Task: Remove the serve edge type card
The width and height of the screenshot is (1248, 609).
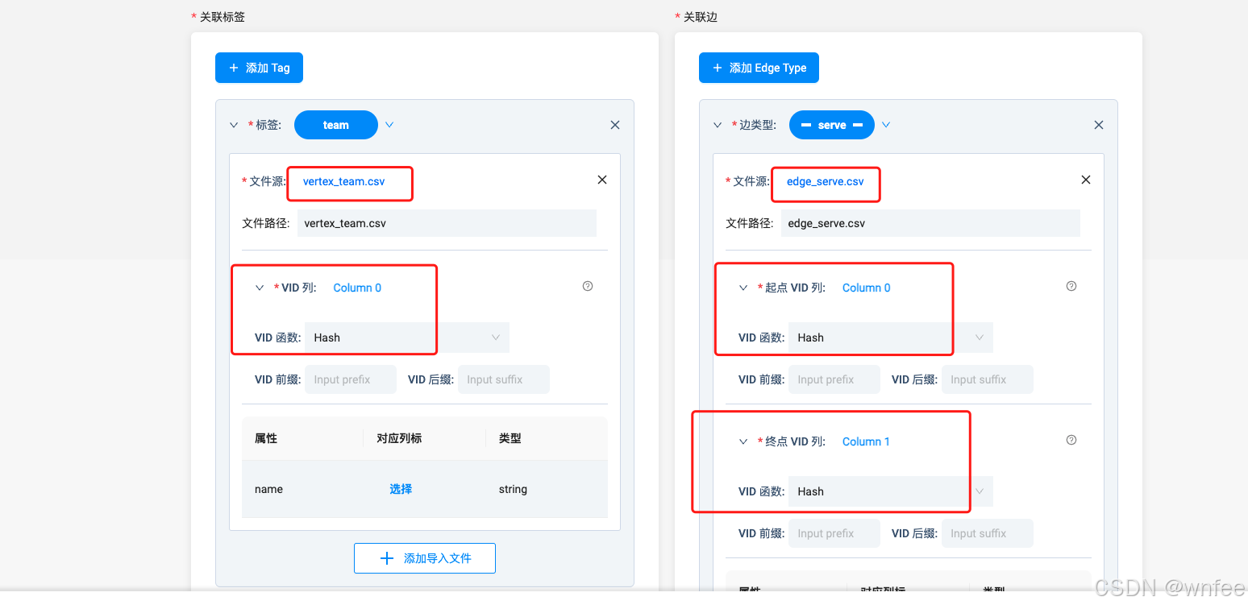Action: pos(1099,125)
